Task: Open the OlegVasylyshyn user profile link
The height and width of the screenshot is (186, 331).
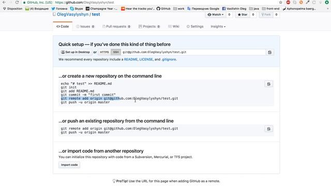Action: click(x=72, y=14)
